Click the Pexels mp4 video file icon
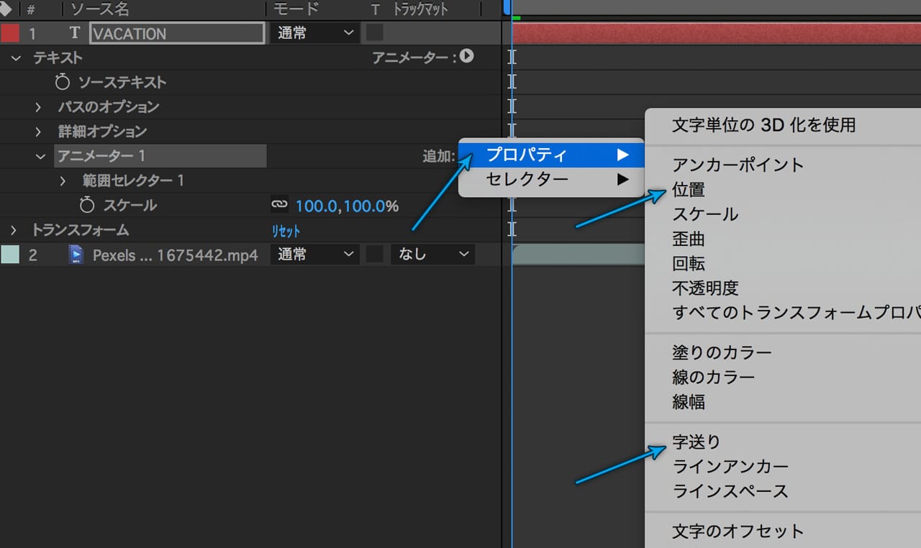 pyautogui.click(x=76, y=255)
